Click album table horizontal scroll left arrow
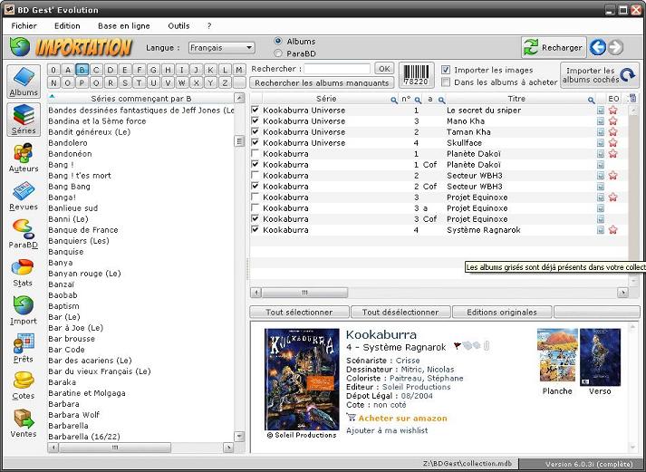Image resolution: width=646 pixels, height=472 pixels. [256, 293]
